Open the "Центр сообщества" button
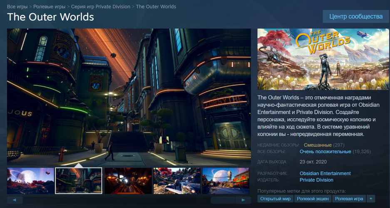 pos(356,16)
